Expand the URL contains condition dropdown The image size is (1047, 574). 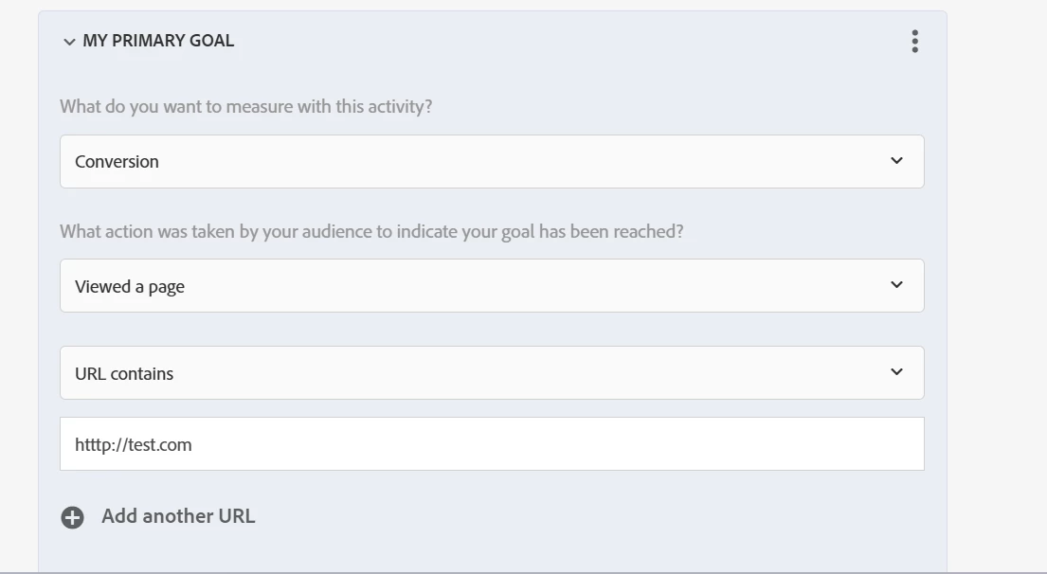pyautogui.click(x=492, y=372)
